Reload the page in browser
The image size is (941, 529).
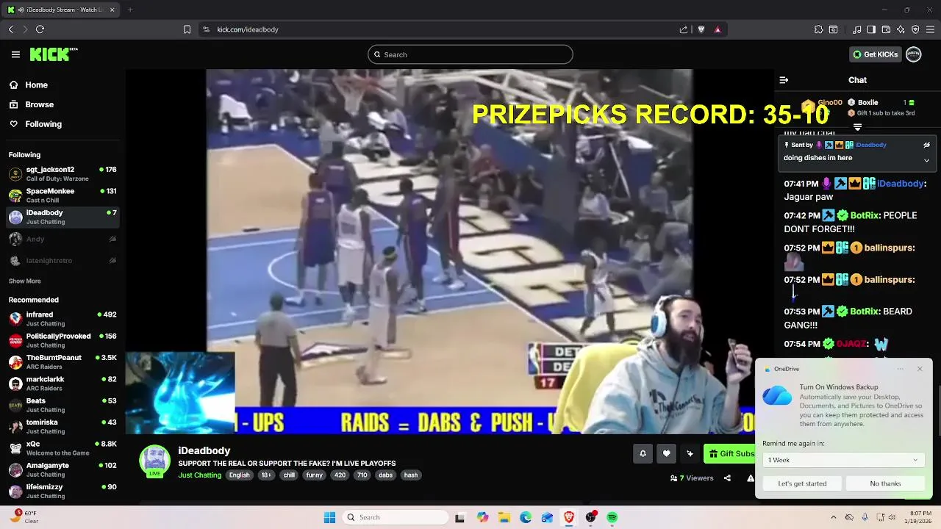[x=40, y=29]
